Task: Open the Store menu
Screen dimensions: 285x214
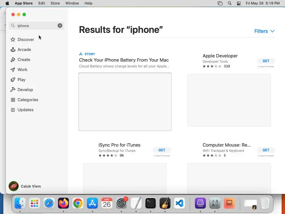Action: (55, 3)
